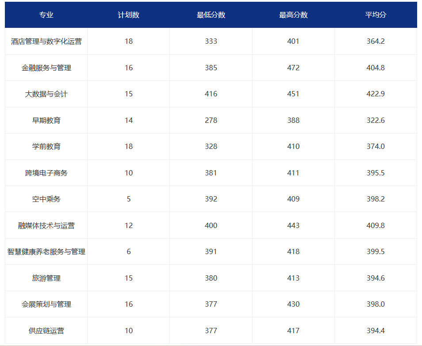Click maximum score 417 for 供应链运营
Screen dimensions: 422x346
coord(293,331)
